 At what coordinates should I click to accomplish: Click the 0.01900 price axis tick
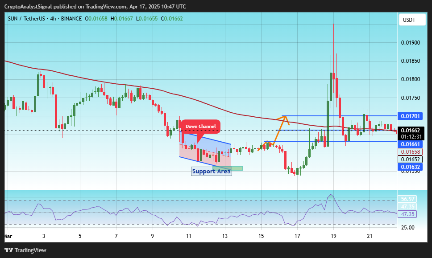(x=411, y=43)
